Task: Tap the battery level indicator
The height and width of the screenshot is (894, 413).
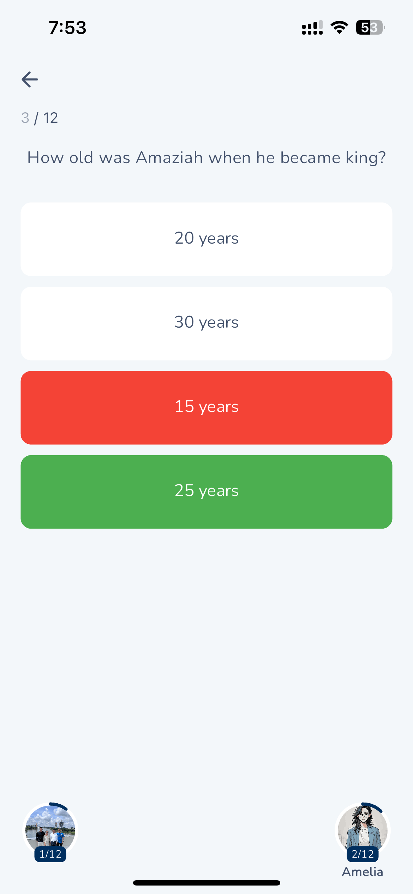Action: 370,28
